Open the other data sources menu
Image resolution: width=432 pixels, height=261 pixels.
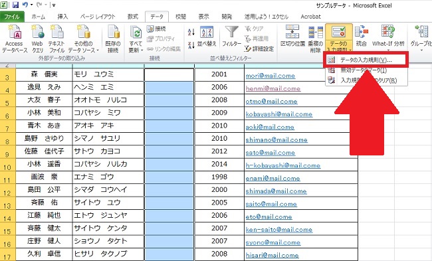click(83, 39)
